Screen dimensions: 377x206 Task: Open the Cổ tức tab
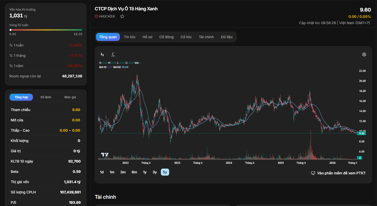coord(186,37)
